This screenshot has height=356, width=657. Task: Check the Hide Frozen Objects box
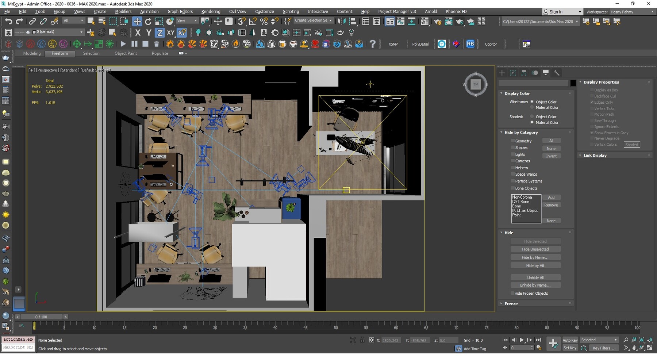tap(512, 294)
